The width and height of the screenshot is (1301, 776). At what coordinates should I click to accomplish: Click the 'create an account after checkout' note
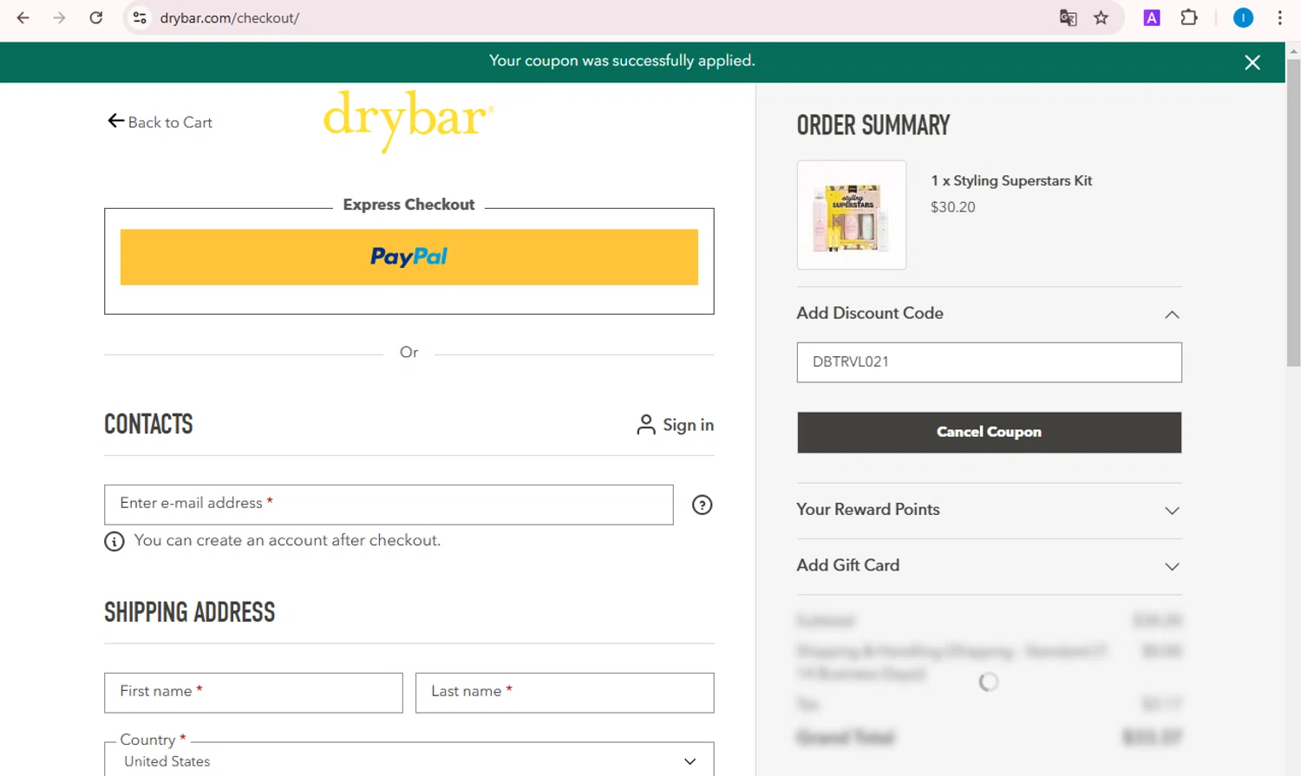point(287,540)
